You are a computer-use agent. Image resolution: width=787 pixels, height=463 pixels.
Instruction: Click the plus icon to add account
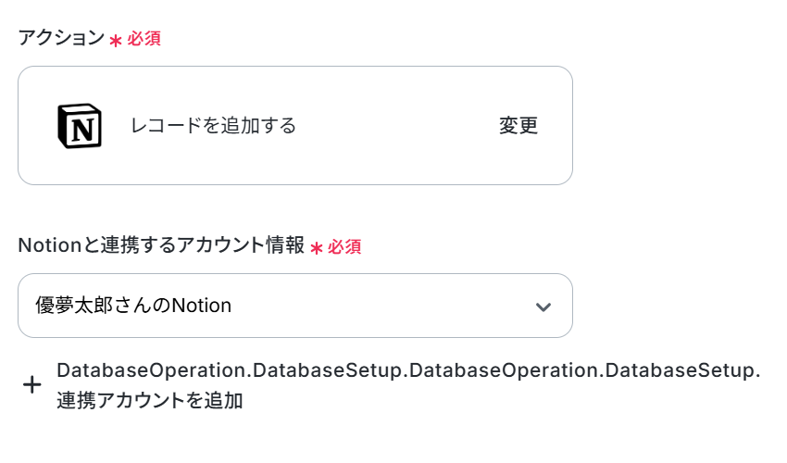coord(32,385)
